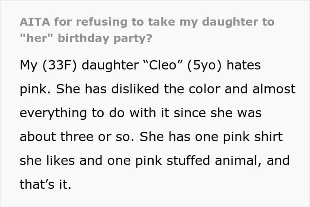This screenshot has height=207, width=310.
Task: Click the word "everything" starting the third line
Action: 53,113
